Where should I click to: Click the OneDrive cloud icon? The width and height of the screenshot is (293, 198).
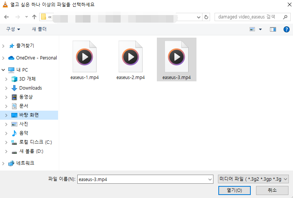point(11,58)
